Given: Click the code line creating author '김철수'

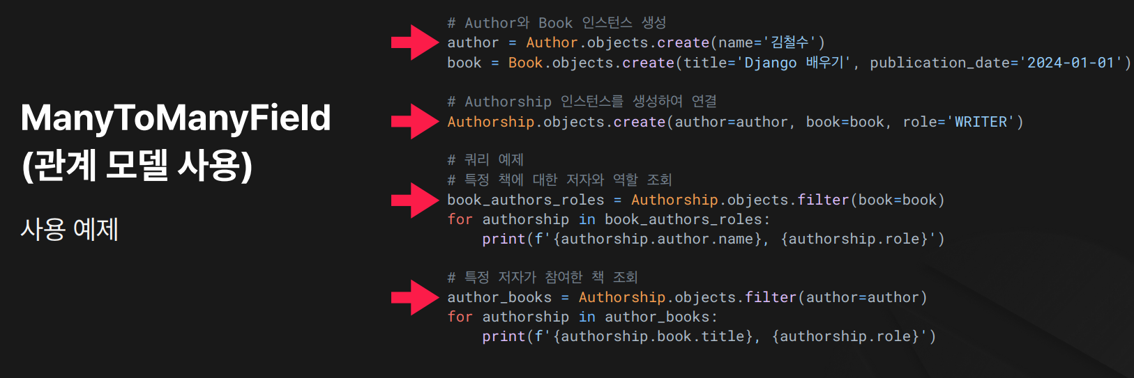Looking at the screenshot, I should pyautogui.click(x=636, y=42).
